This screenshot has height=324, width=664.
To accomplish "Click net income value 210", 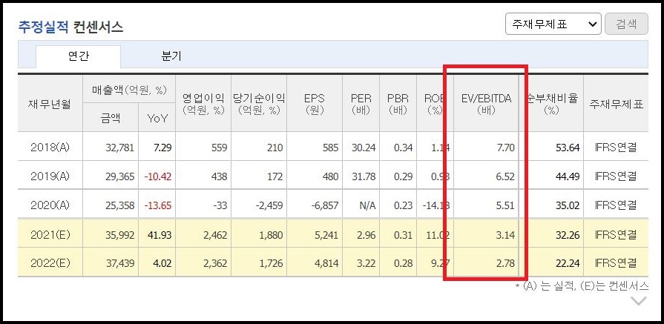I will pyautogui.click(x=275, y=148).
